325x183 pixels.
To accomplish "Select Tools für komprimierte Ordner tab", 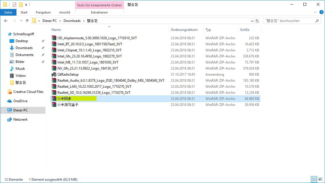I will coord(99,5).
